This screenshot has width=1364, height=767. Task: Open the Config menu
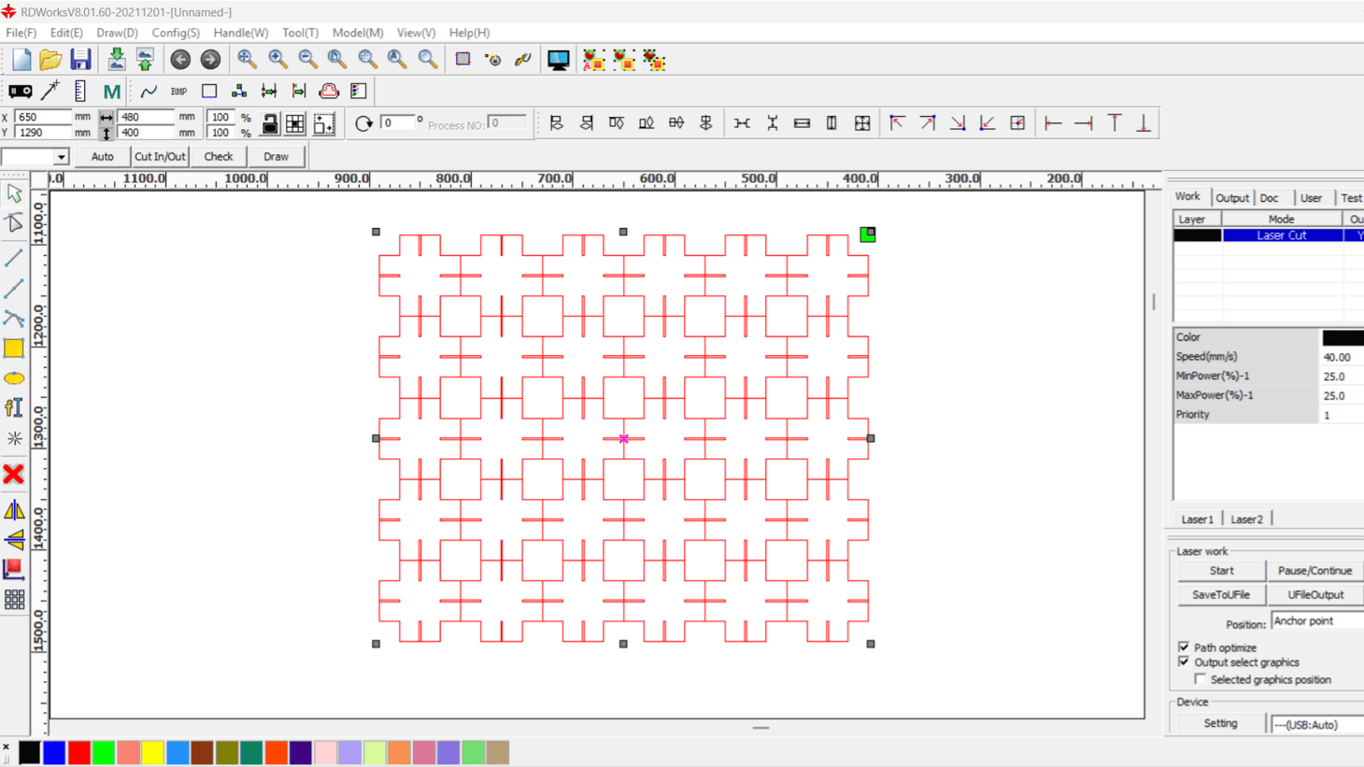pos(176,33)
